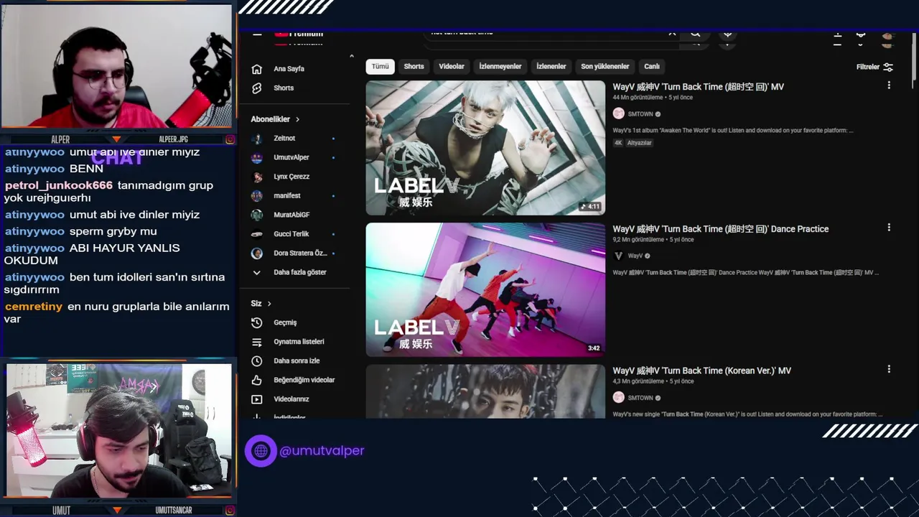Select the Shorts filter chip above results
Screen dimensions: 919x517
tap(414, 66)
